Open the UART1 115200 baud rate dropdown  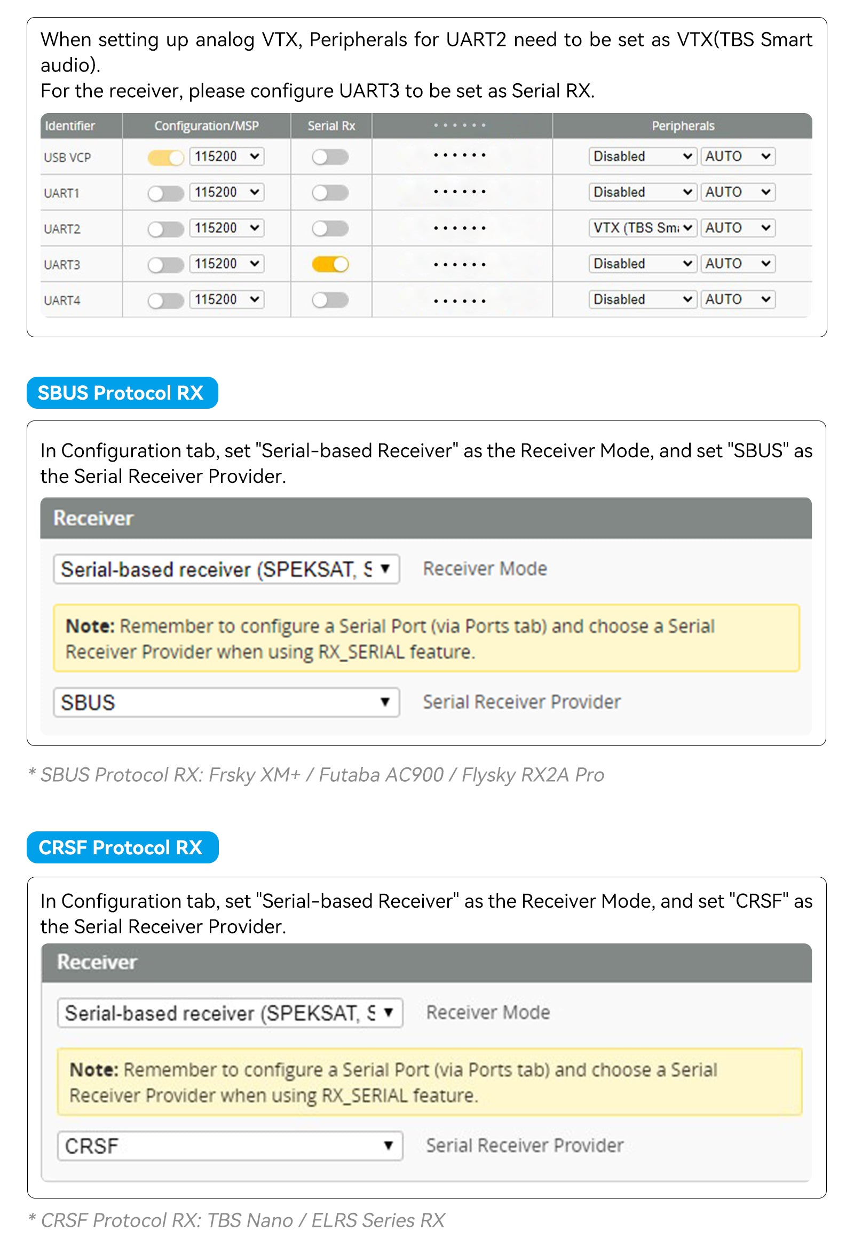tap(226, 192)
